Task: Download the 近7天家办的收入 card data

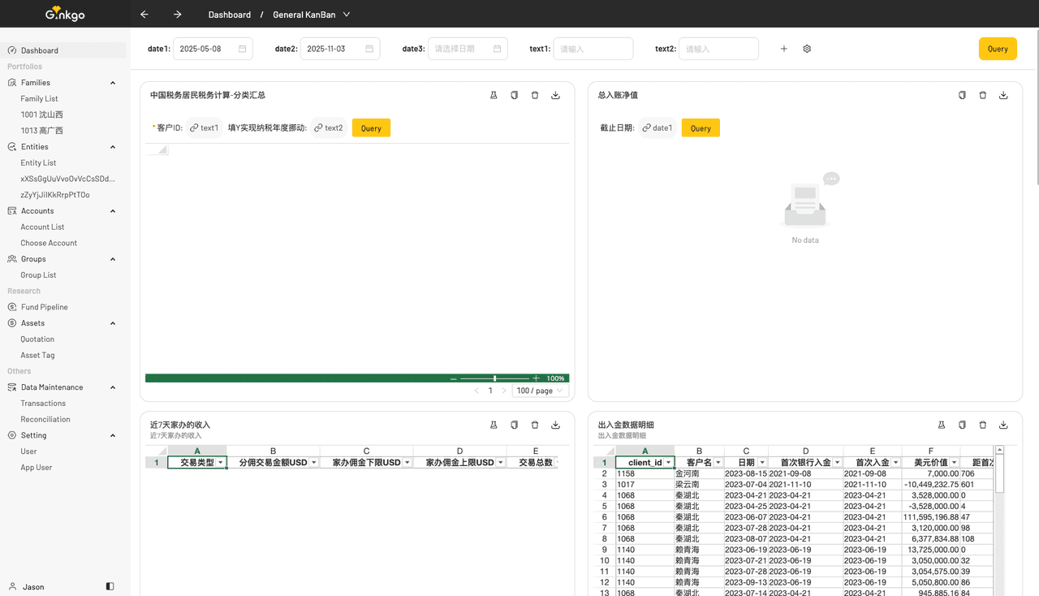Action: [556, 425]
